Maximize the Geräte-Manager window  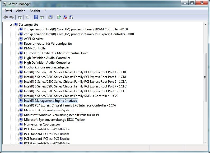[192, 3]
